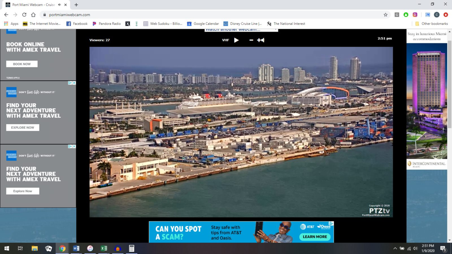Open Google Calendar bookmark

coord(203,24)
